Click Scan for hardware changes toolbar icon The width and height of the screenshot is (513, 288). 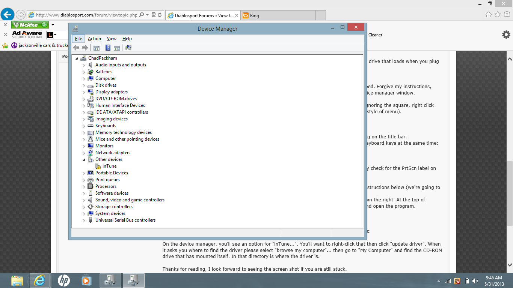tap(128, 48)
